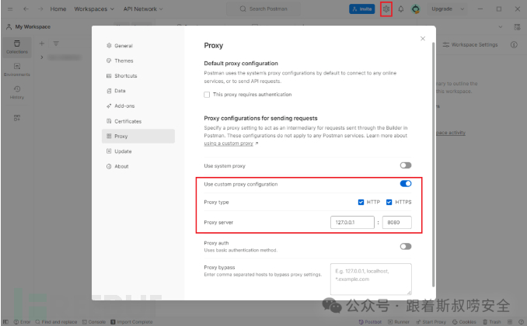Check 'This proxy requires authentication' box
527x326 pixels.
point(207,95)
